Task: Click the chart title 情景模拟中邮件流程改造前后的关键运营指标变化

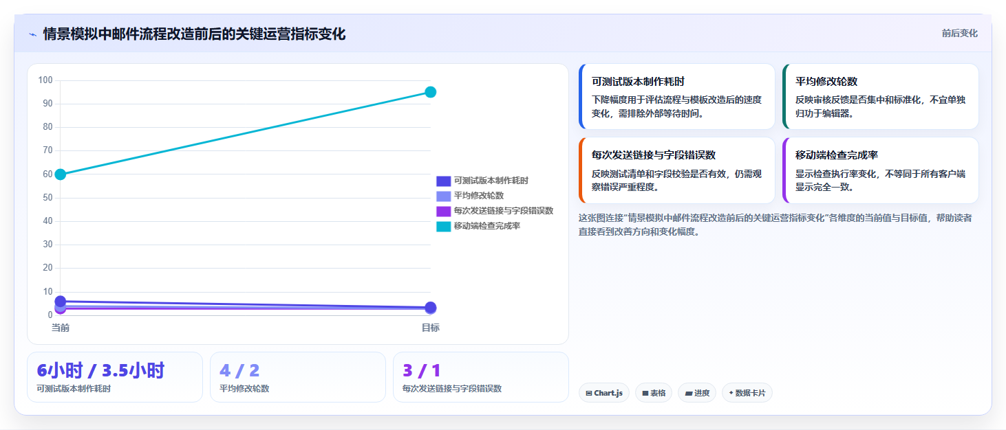Action: 194,34
